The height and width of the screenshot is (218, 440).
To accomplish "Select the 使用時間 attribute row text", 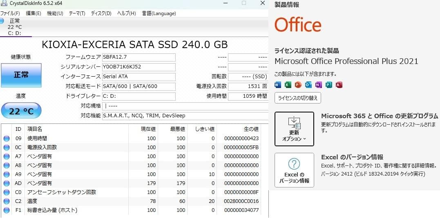I will [x=37, y=138].
